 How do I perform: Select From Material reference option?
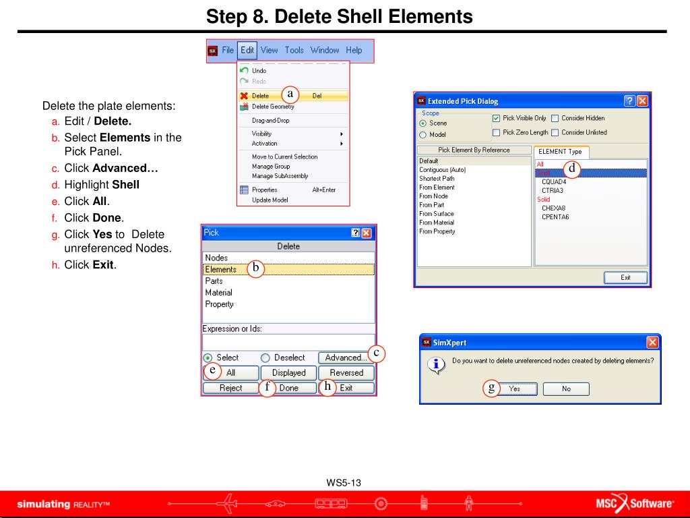(x=474, y=223)
